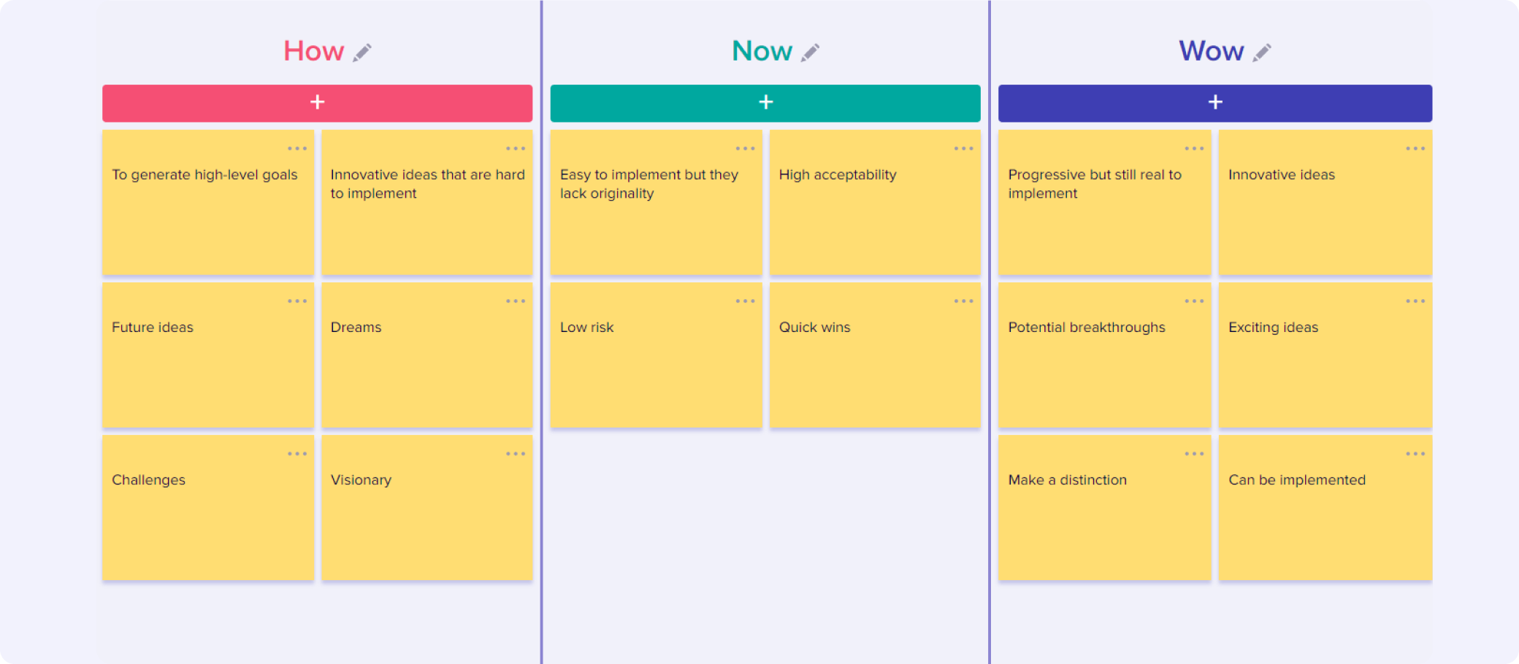
Task: Select the Potential breakthroughs sticky note
Action: 1104,355
